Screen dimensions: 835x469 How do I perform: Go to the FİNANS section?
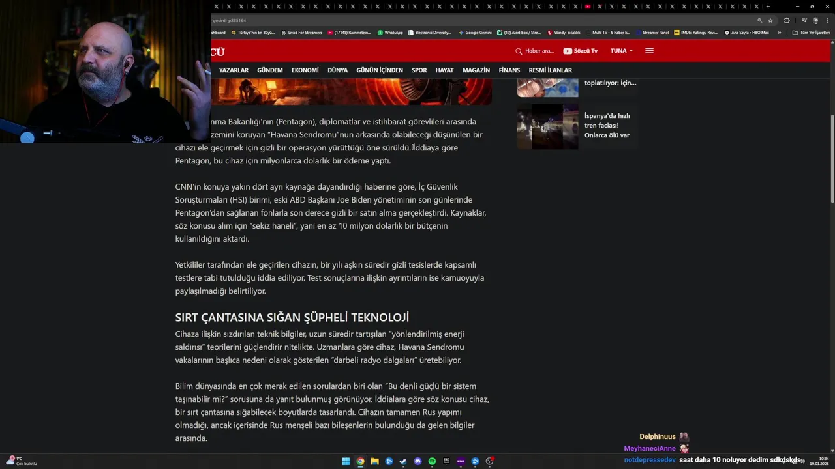coord(509,70)
